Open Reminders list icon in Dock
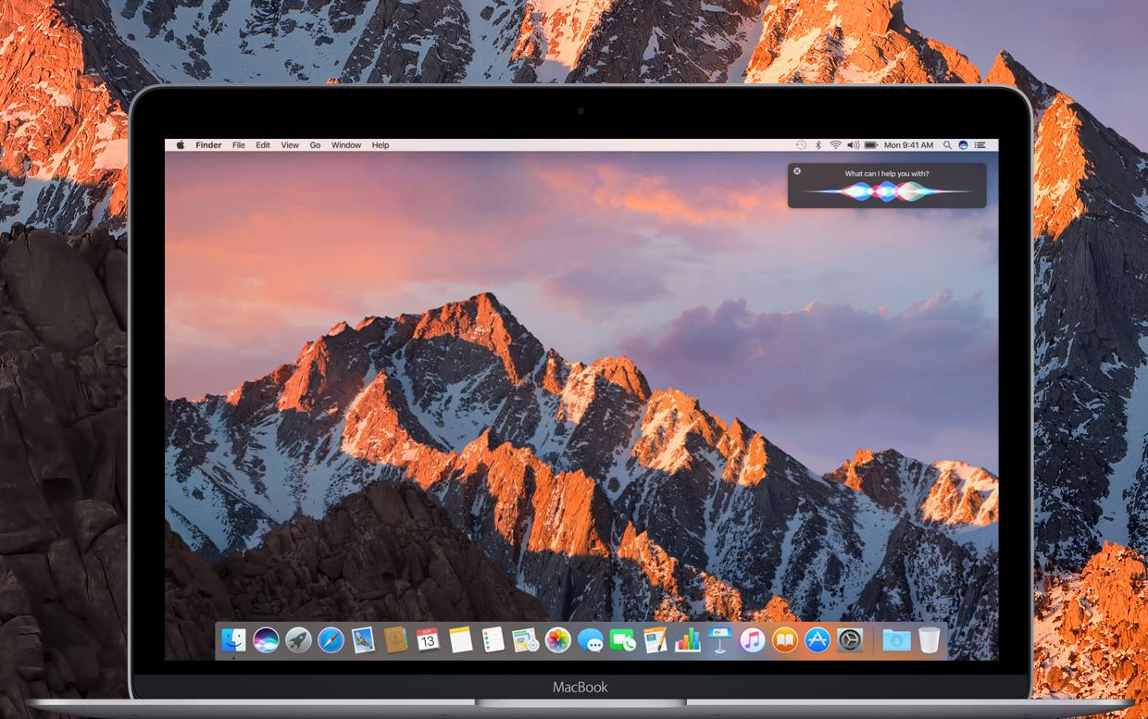The image size is (1148, 719). (x=493, y=639)
